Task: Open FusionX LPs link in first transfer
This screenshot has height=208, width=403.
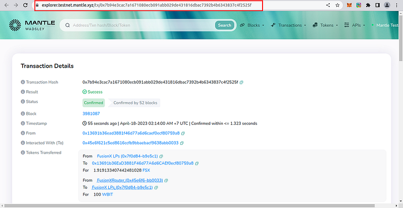Action: pos(127,156)
